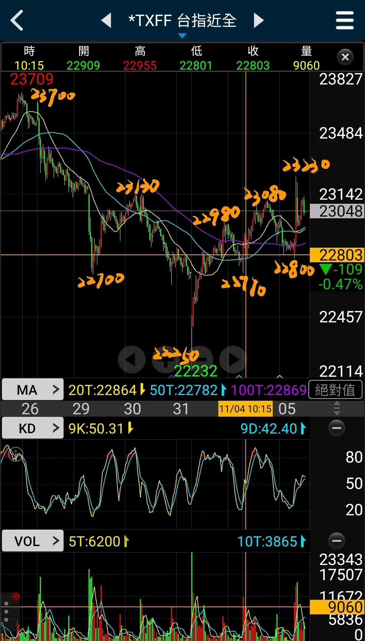Open the MA indicator selector

pyautogui.click(x=33, y=390)
